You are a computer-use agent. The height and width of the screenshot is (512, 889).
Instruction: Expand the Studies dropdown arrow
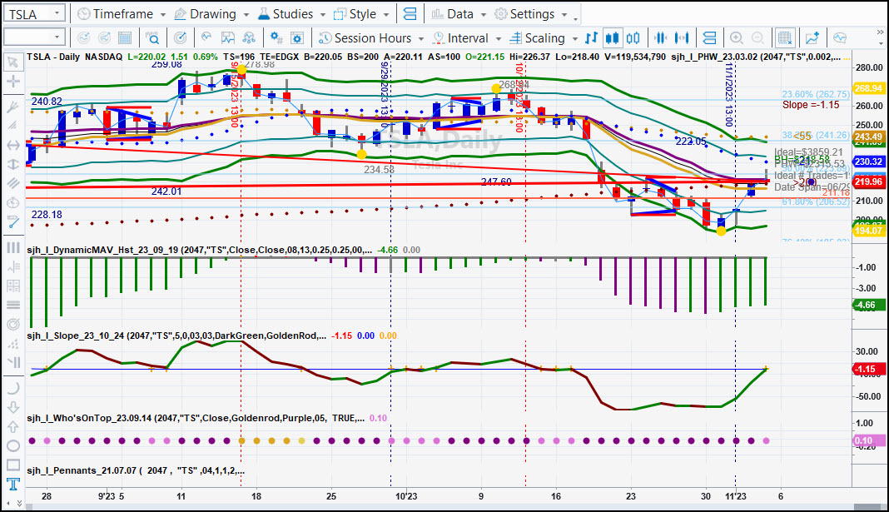(323, 14)
